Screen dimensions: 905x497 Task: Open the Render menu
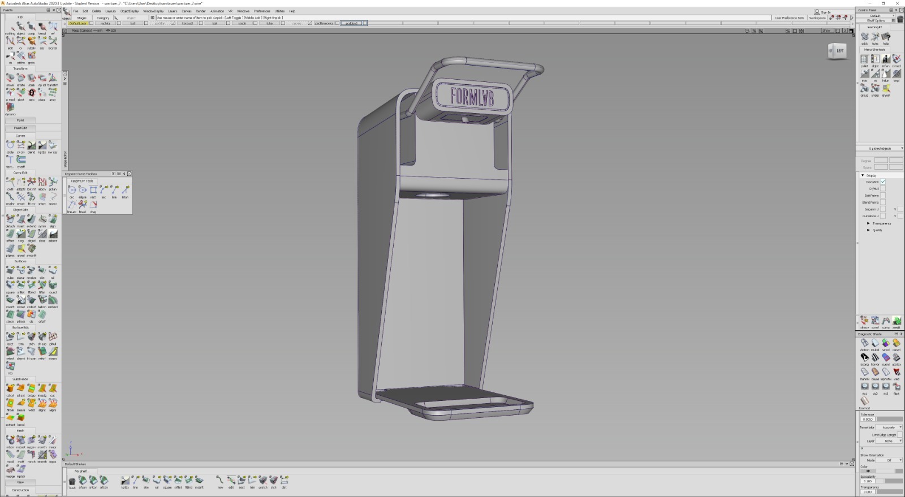200,11
